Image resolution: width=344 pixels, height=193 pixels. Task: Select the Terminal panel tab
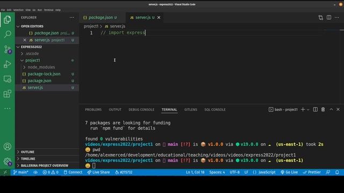pos(169,109)
